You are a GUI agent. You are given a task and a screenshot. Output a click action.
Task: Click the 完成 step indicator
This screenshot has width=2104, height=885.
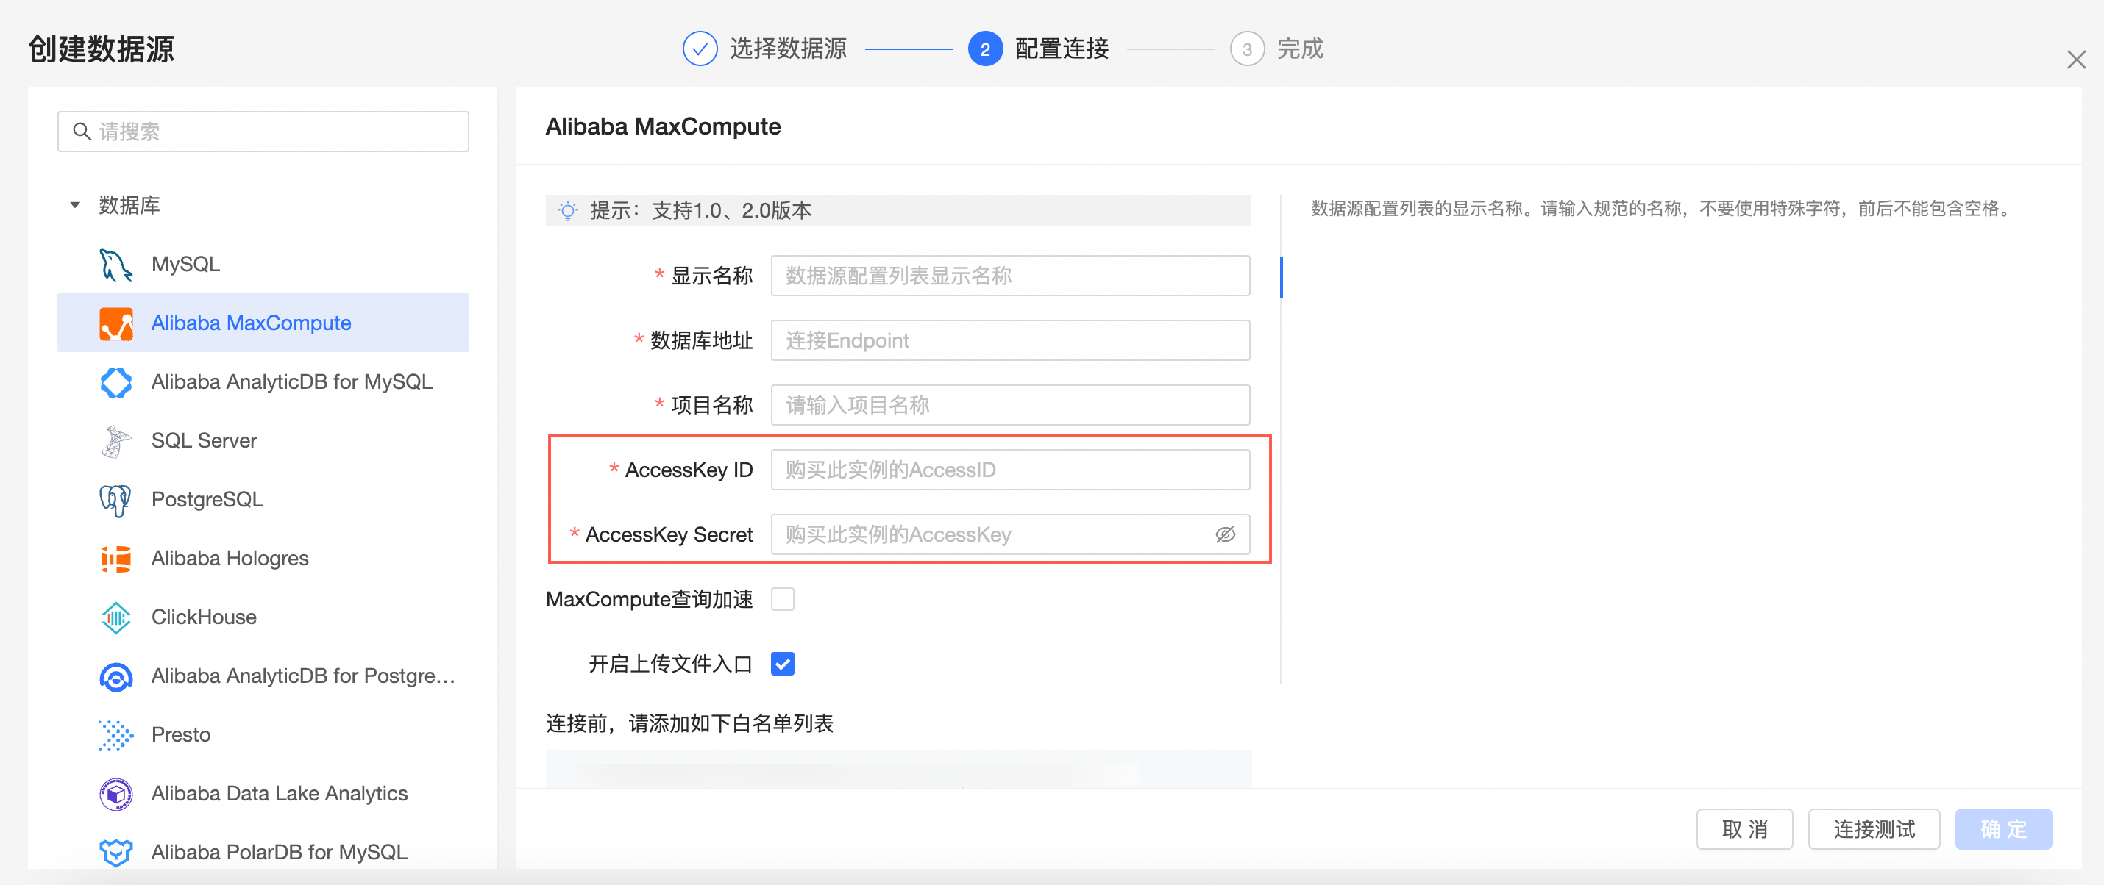pos(1276,49)
